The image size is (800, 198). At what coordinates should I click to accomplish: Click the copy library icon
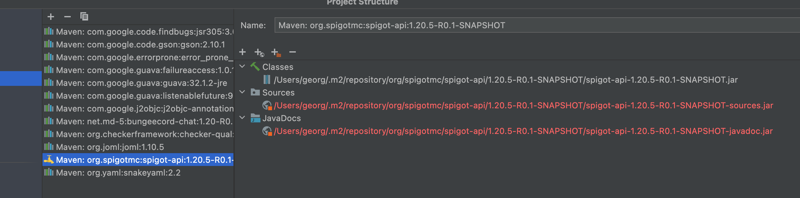[84, 16]
